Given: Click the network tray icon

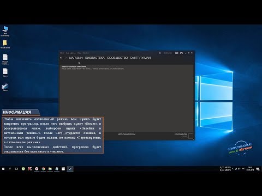Looking at the screenshot, I should pyautogui.click(x=236, y=169).
